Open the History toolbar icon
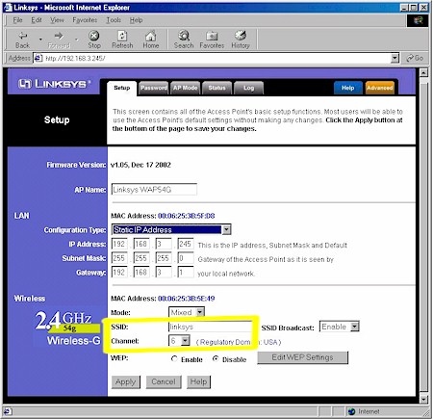433x420 pixels. pyautogui.click(x=241, y=36)
